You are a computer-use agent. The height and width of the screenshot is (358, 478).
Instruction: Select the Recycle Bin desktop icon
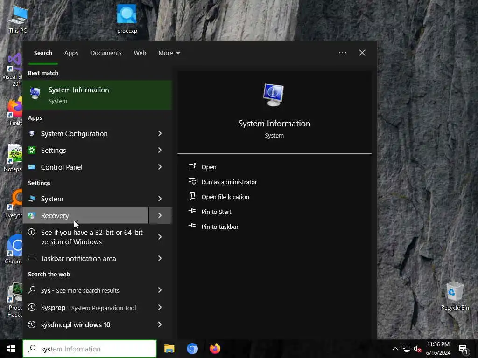455,296
